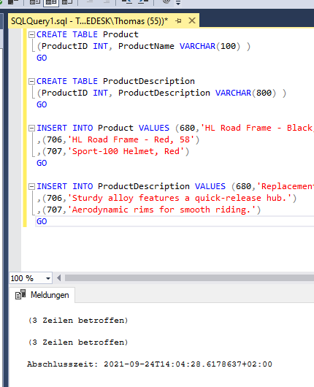The image size is (314, 387).
Task: Click the editor horizontal scrollbar track
Action: coord(189,278)
